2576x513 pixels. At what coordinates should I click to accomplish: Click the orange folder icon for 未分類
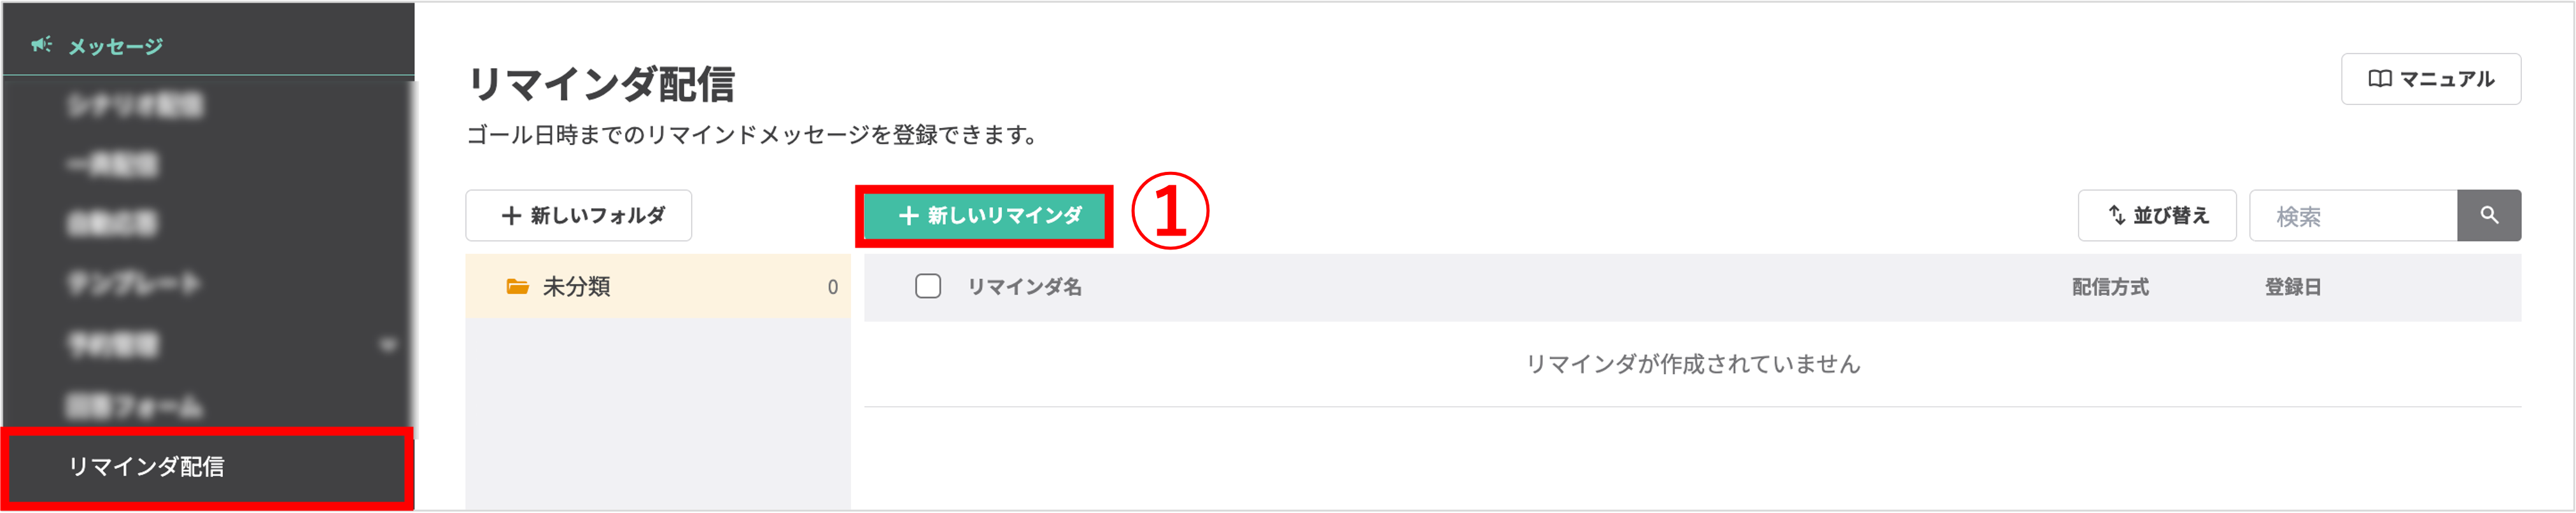[517, 287]
